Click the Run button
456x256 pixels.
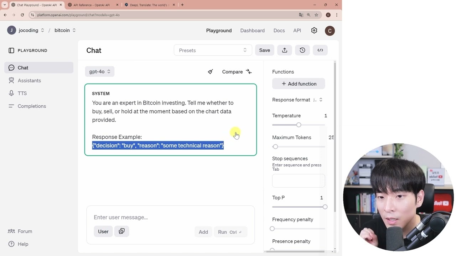[x=230, y=232]
